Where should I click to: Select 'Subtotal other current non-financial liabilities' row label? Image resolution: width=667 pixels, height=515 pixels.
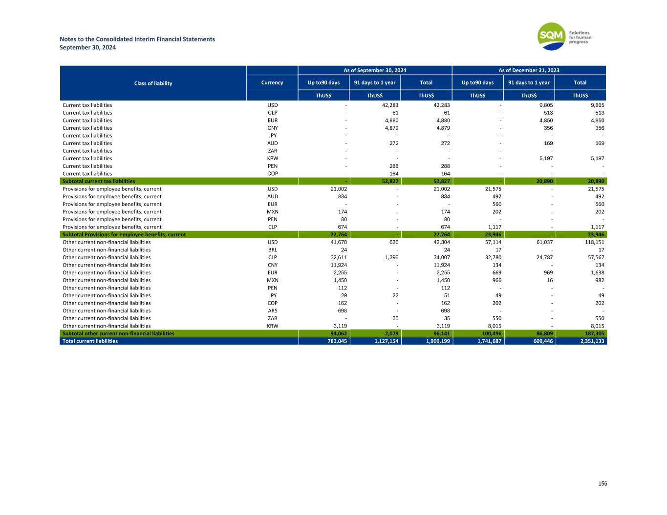coord(119,333)
